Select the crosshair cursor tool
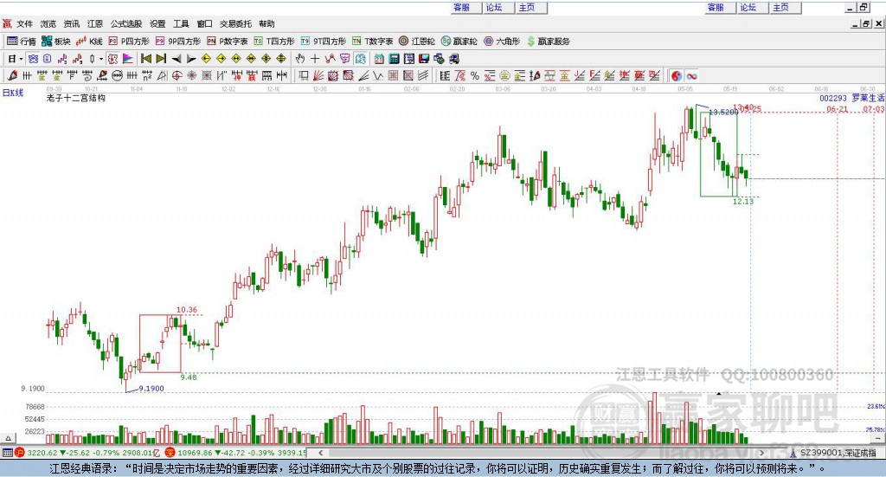886x477 pixels. (x=315, y=59)
